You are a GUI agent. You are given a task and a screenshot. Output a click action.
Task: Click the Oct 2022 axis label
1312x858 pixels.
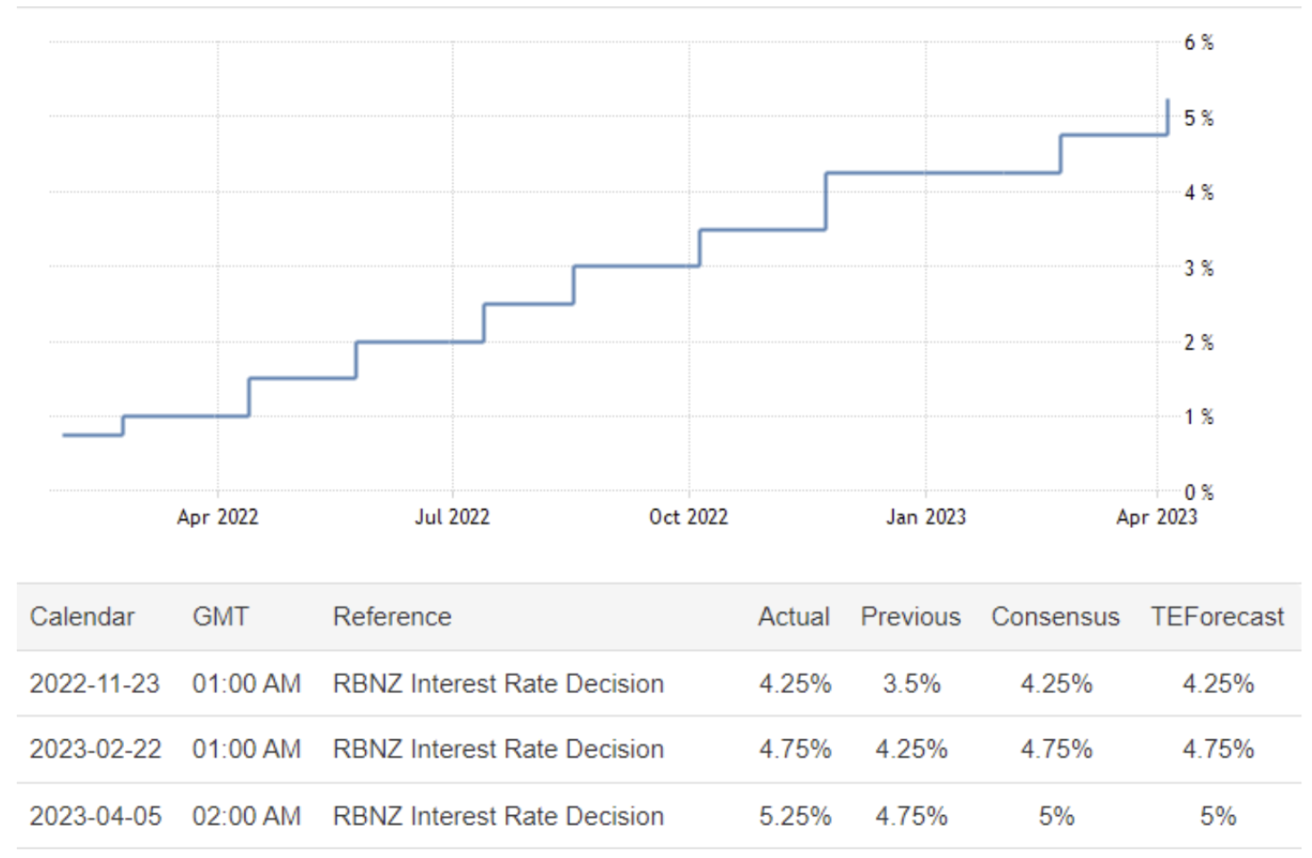688,517
